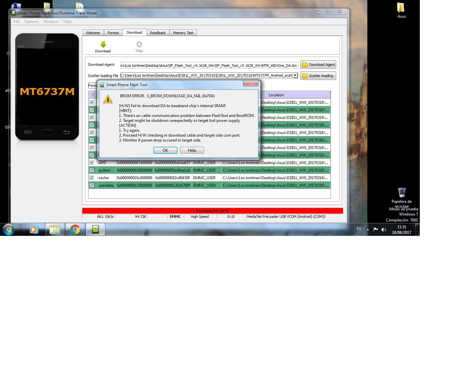Switch to the Readback tab
The width and height of the screenshot is (471, 380).
(157, 33)
